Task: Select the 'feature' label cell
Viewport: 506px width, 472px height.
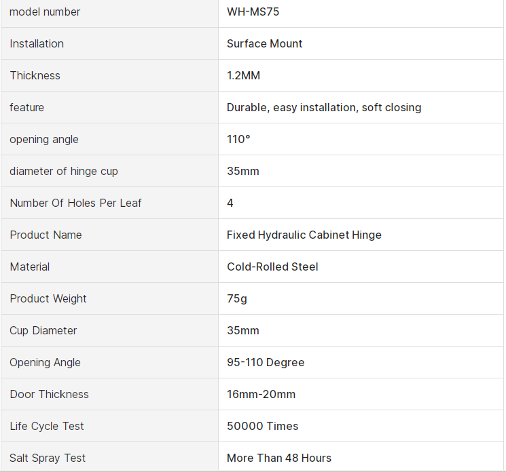Action: click(27, 107)
